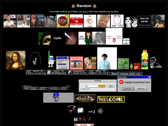Click the genie lamp icon
Image resolution: width=168 pixels, height=126 pixels.
[72, 109]
